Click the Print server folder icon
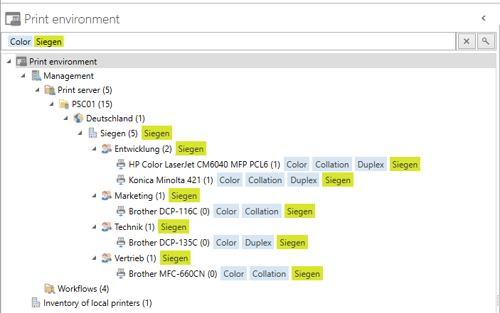Screen dimensions: 500x313 pos(50,90)
